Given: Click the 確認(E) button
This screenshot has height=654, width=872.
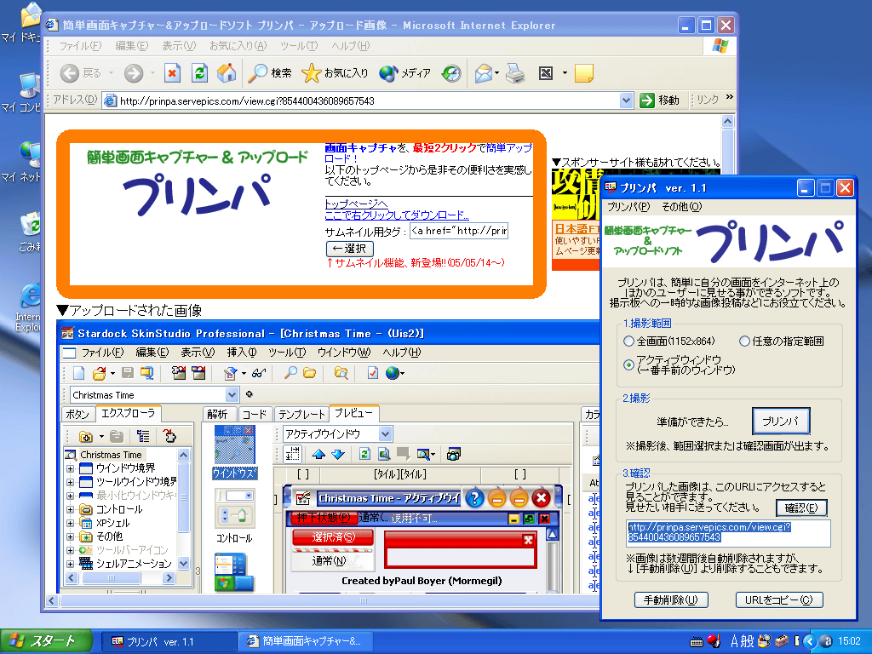Looking at the screenshot, I should tap(801, 508).
